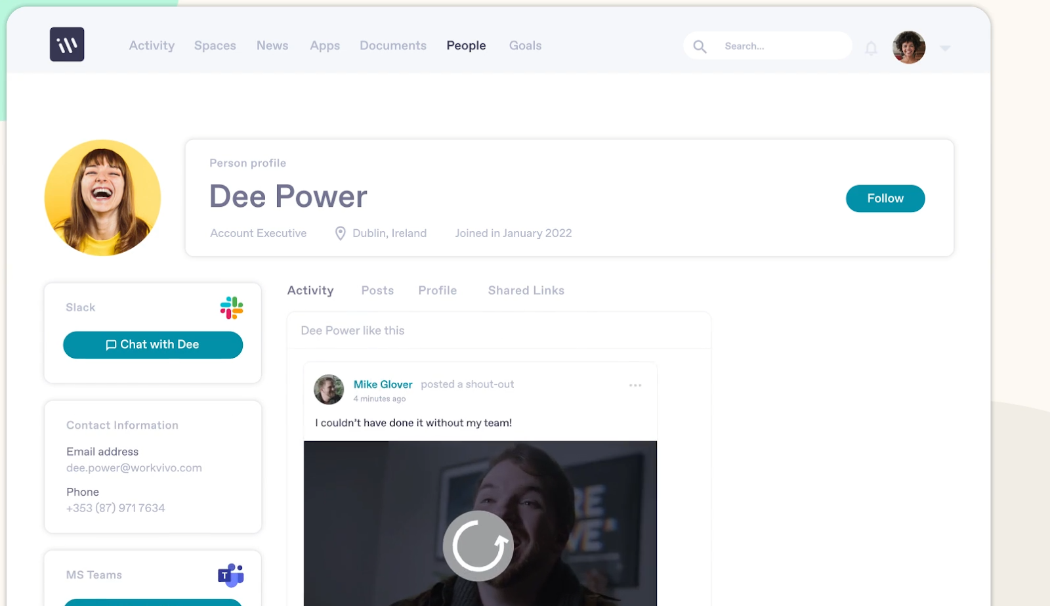Click Mike Glover's avatar on the post
The height and width of the screenshot is (606, 1050).
(x=329, y=390)
